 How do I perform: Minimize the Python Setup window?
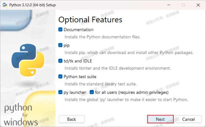tap(169, 5)
